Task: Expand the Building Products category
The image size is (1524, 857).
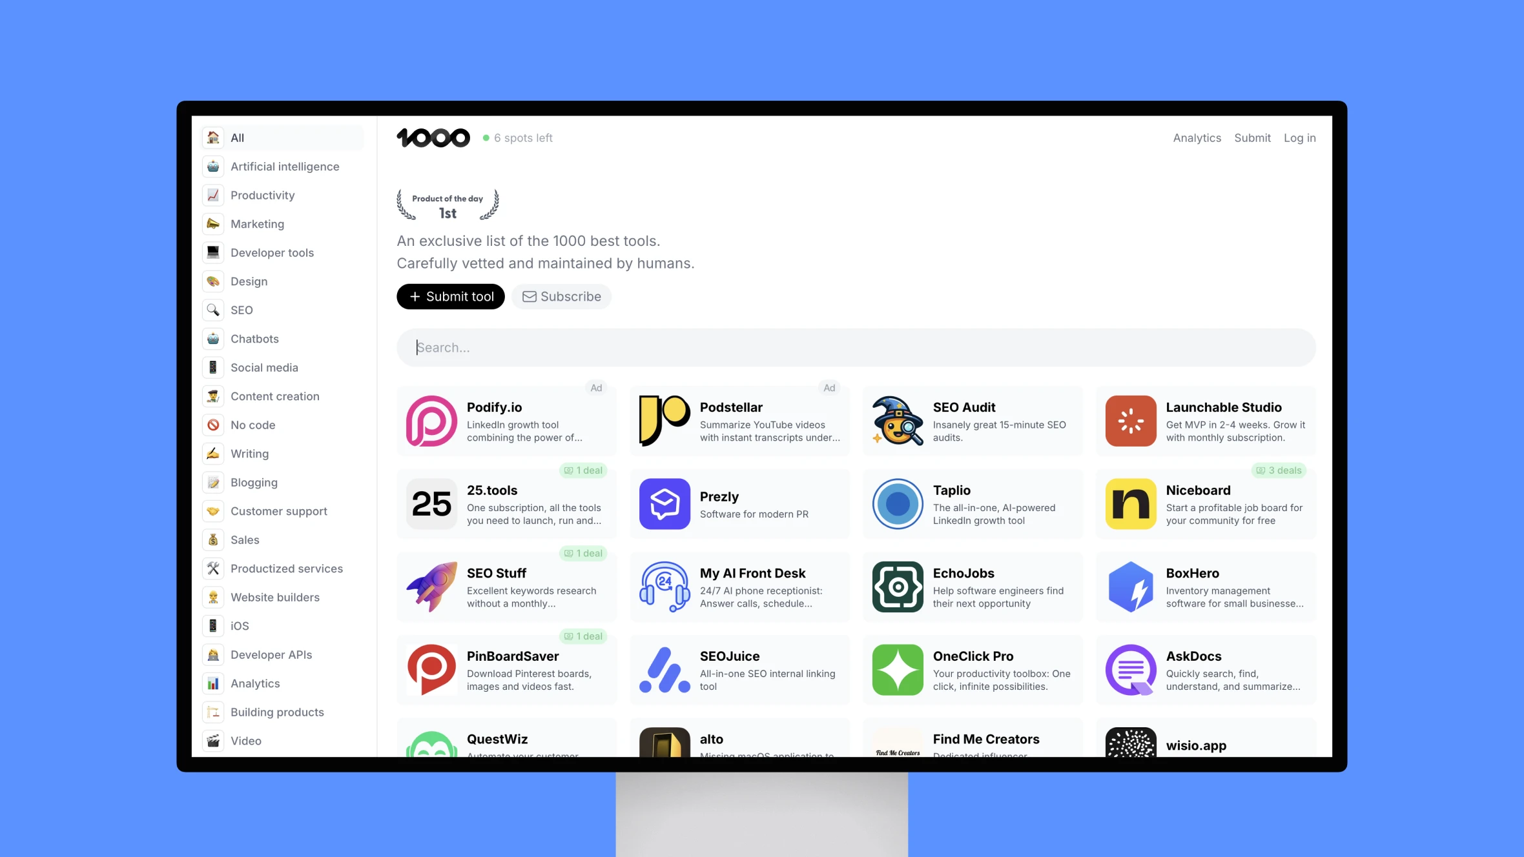Action: [276, 712]
